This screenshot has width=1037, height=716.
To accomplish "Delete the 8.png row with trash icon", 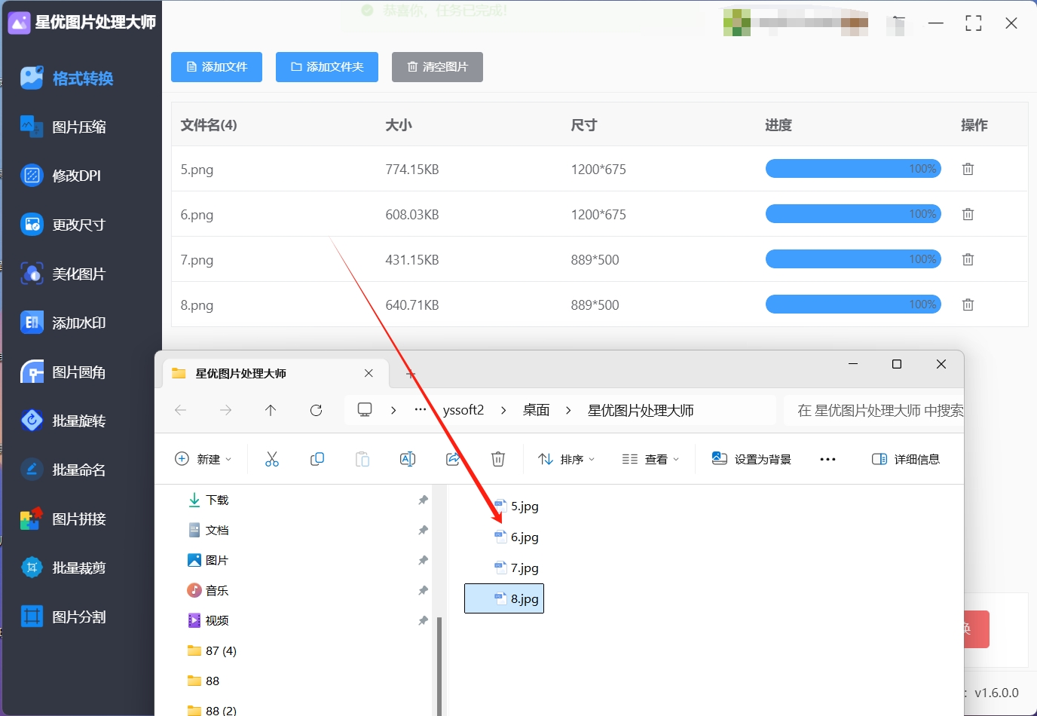I will [x=968, y=304].
